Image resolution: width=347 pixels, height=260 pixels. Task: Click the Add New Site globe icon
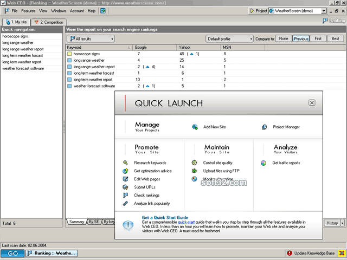(195, 127)
